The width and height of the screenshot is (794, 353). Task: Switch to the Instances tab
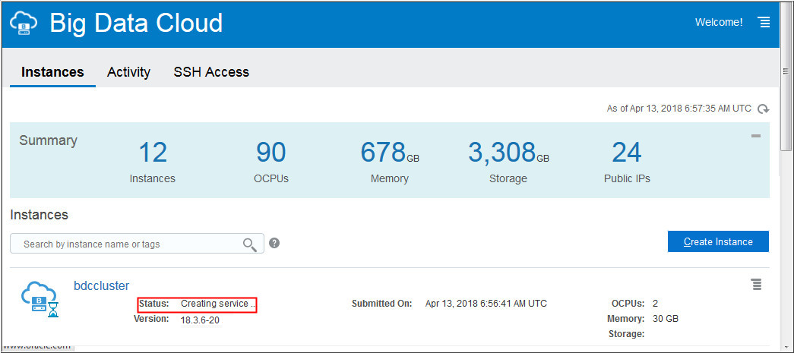pyautogui.click(x=52, y=72)
